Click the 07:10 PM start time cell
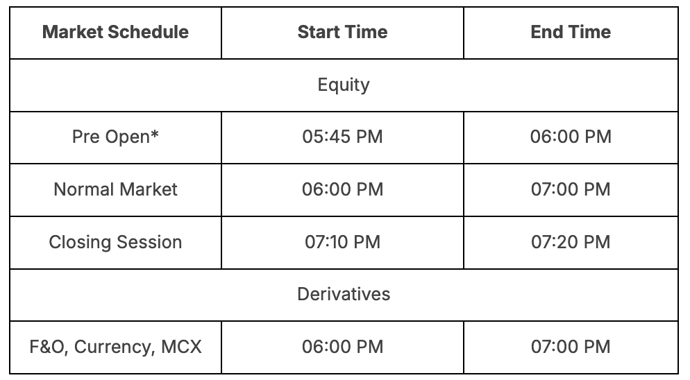 pos(342,242)
